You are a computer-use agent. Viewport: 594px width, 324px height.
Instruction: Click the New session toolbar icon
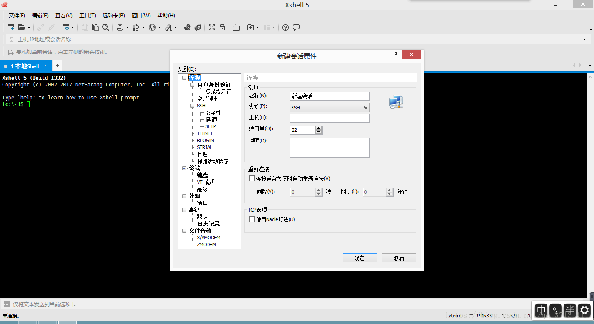tap(11, 27)
